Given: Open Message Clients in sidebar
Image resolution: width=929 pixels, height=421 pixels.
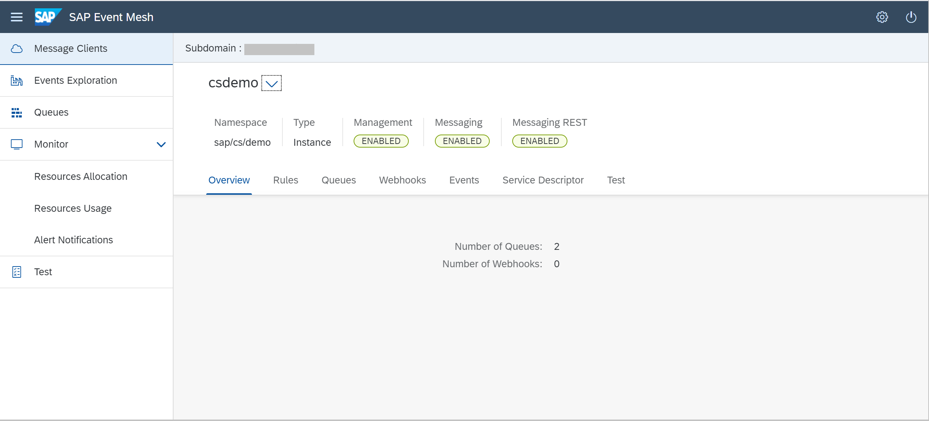Looking at the screenshot, I should [86, 49].
